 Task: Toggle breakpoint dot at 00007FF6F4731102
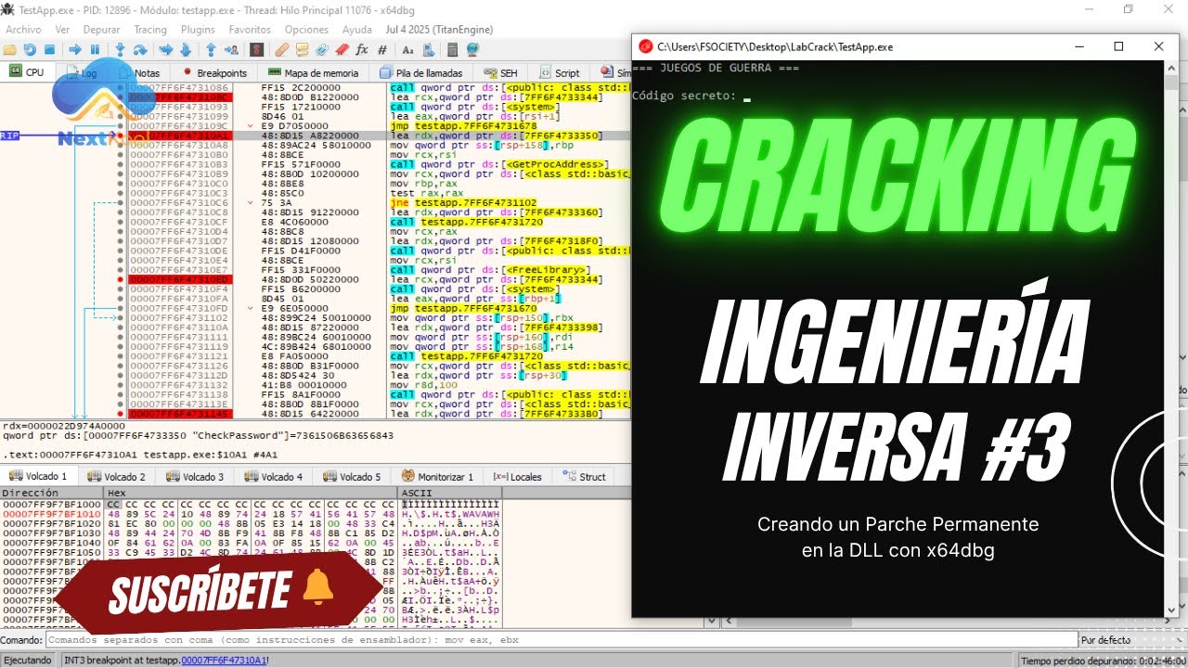[121, 317]
